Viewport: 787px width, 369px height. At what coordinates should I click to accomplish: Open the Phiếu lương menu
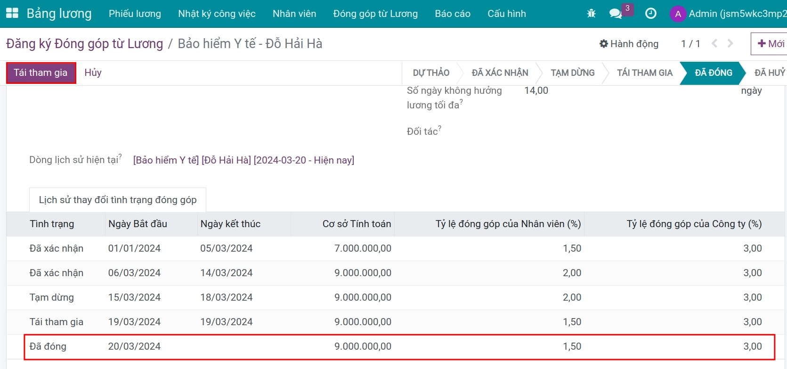(x=135, y=14)
